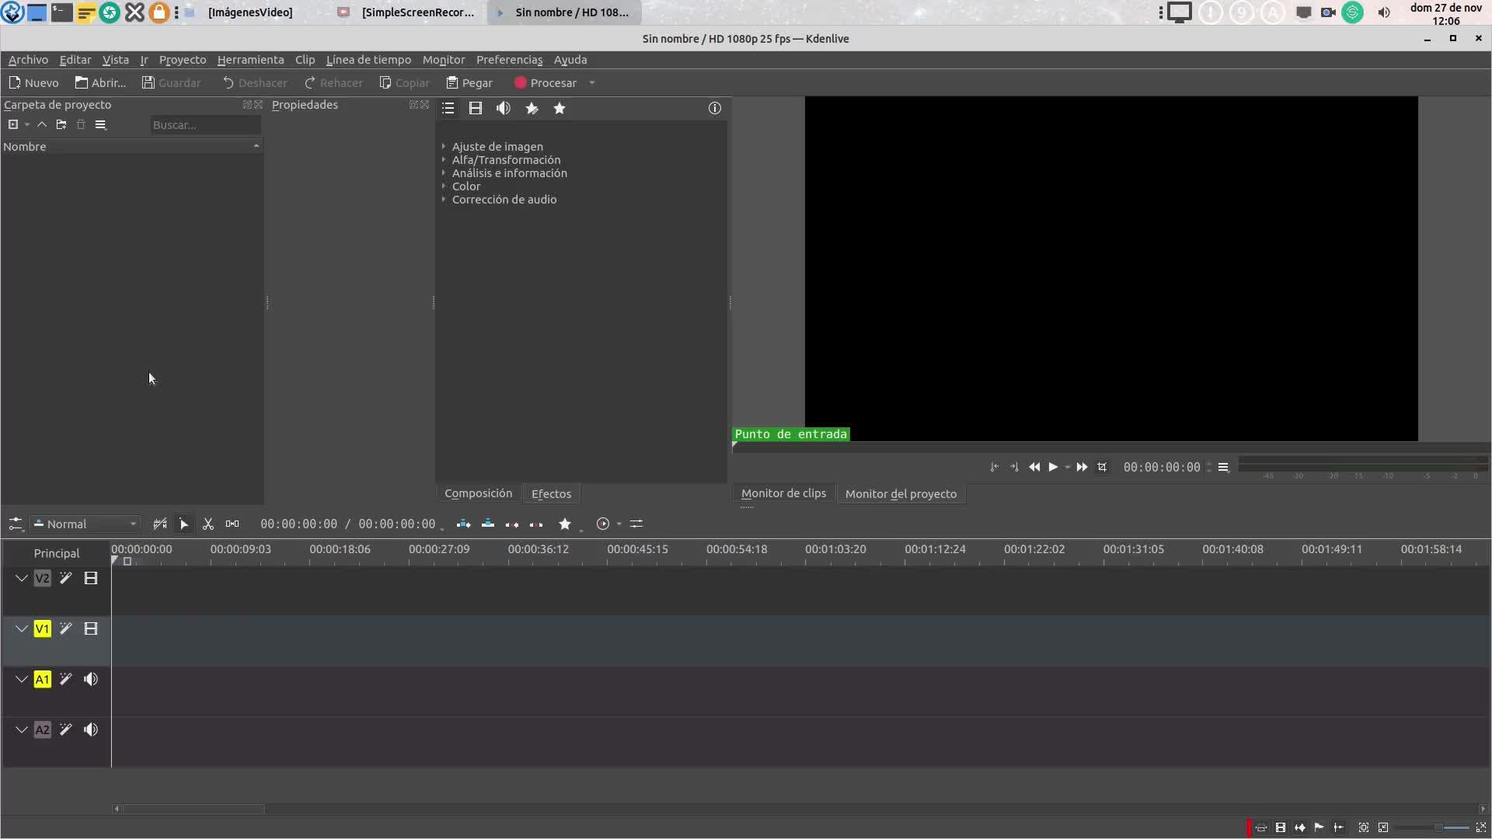Show video effects list icon
This screenshot has height=839, width=1492.
[x=476, y=109]
